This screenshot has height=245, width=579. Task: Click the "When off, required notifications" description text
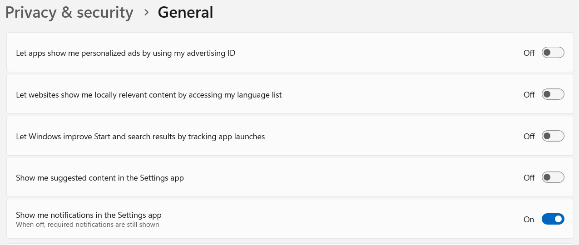pos(87,225)
